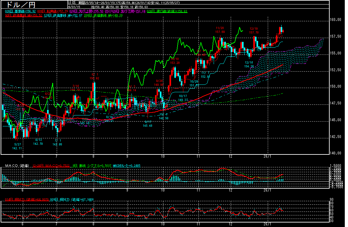Click the 10/17 149.37 low annotation
Screen dimensions: 348x227
pos(183,98)
